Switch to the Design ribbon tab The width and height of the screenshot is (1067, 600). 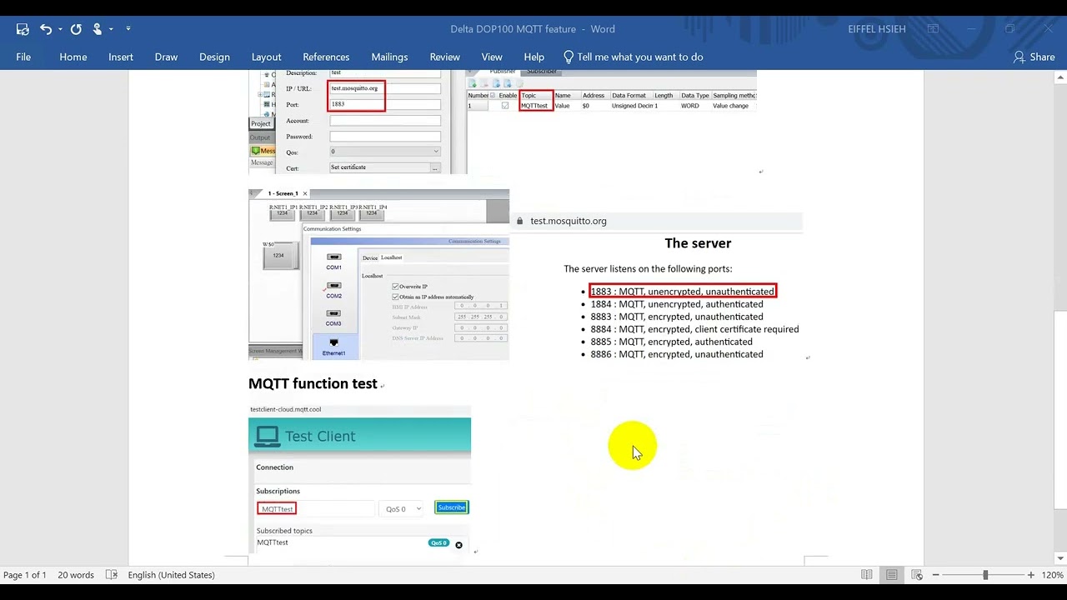click(x=214, y=57)
